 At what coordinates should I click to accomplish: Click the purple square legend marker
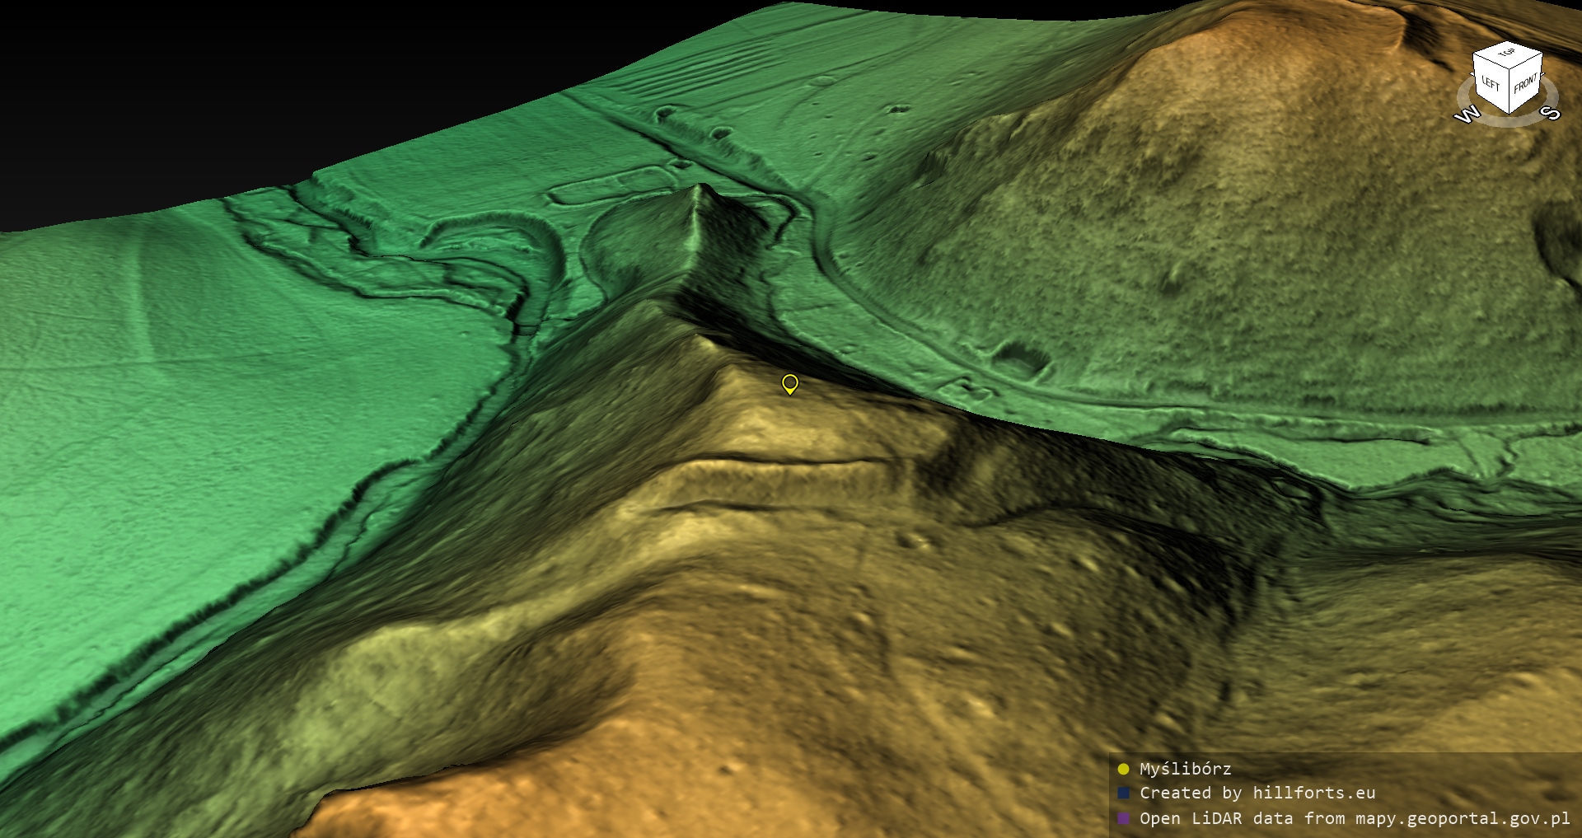click(x=1123, y=818)
